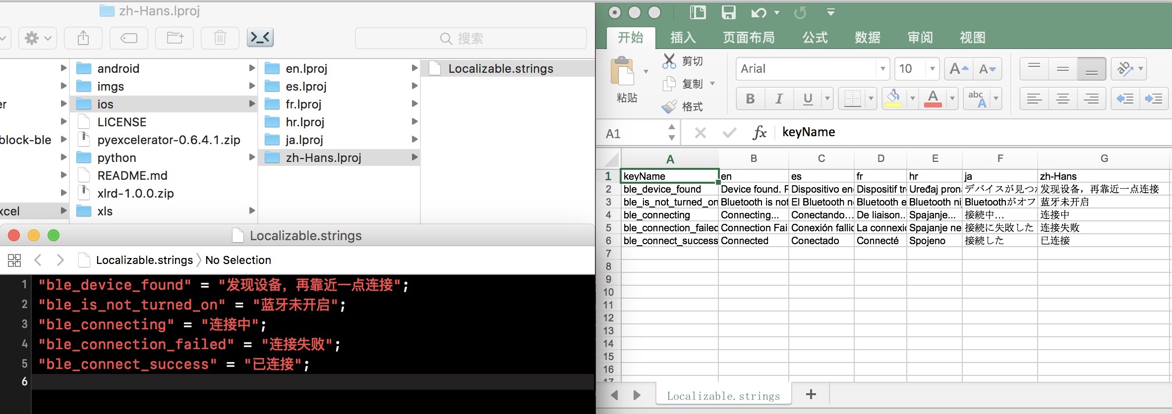Align text left in Excel
Viewport: 1172px width, 414px height.
1034,99
